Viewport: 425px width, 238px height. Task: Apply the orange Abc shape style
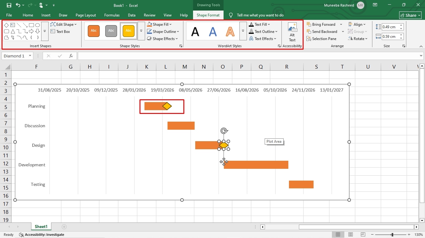click(94, 30)
